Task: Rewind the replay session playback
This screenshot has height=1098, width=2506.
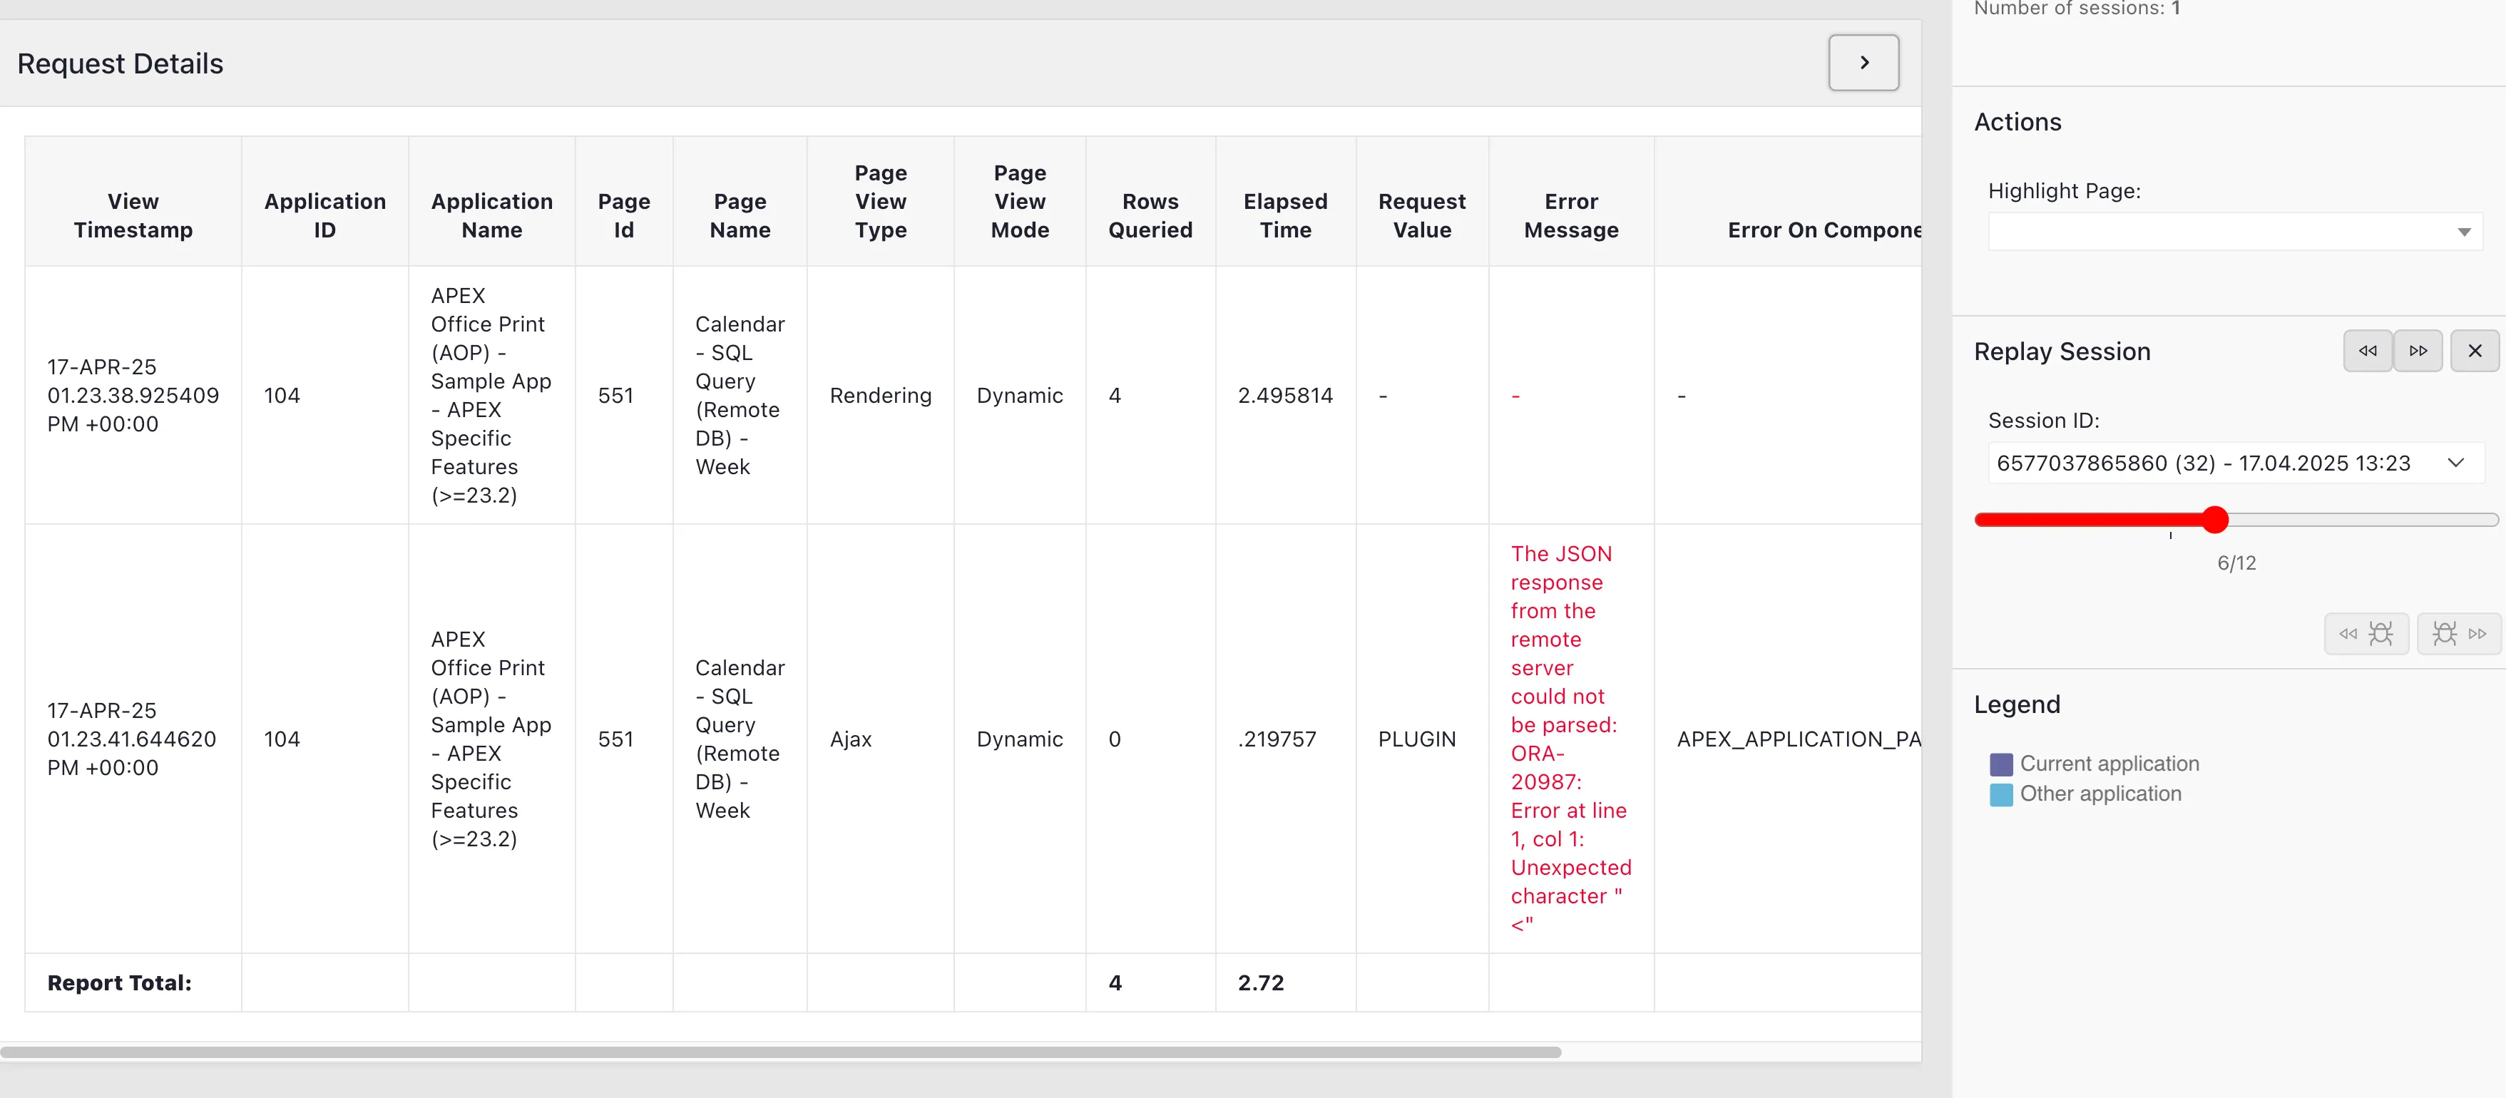Action: click(x=2368, y=350)
